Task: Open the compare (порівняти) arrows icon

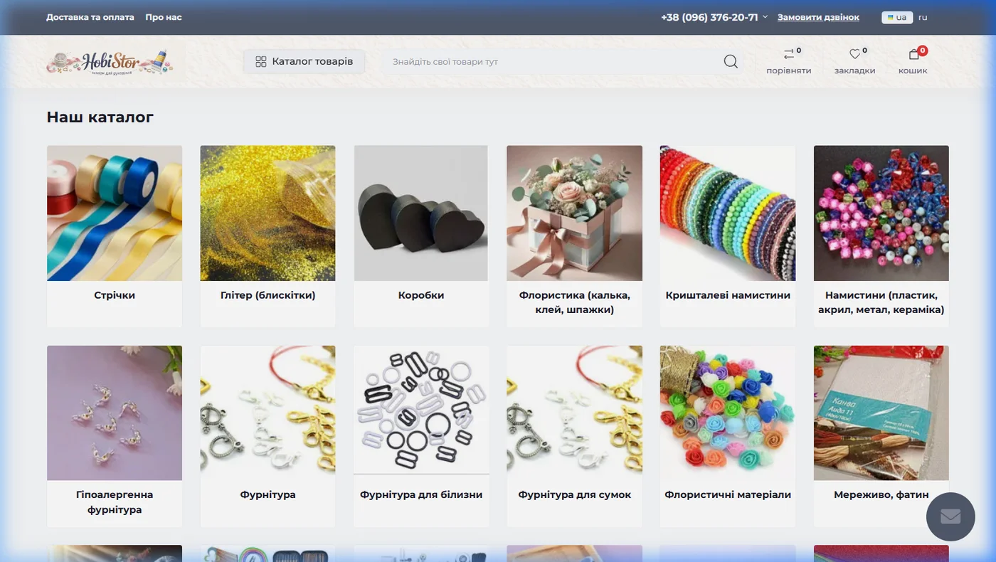Action: pos(788,54)
